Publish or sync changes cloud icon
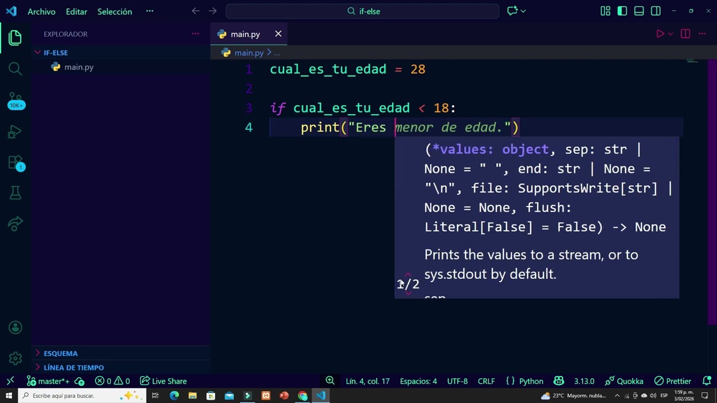This screenshot has width=717, height=403. (80, 381)
